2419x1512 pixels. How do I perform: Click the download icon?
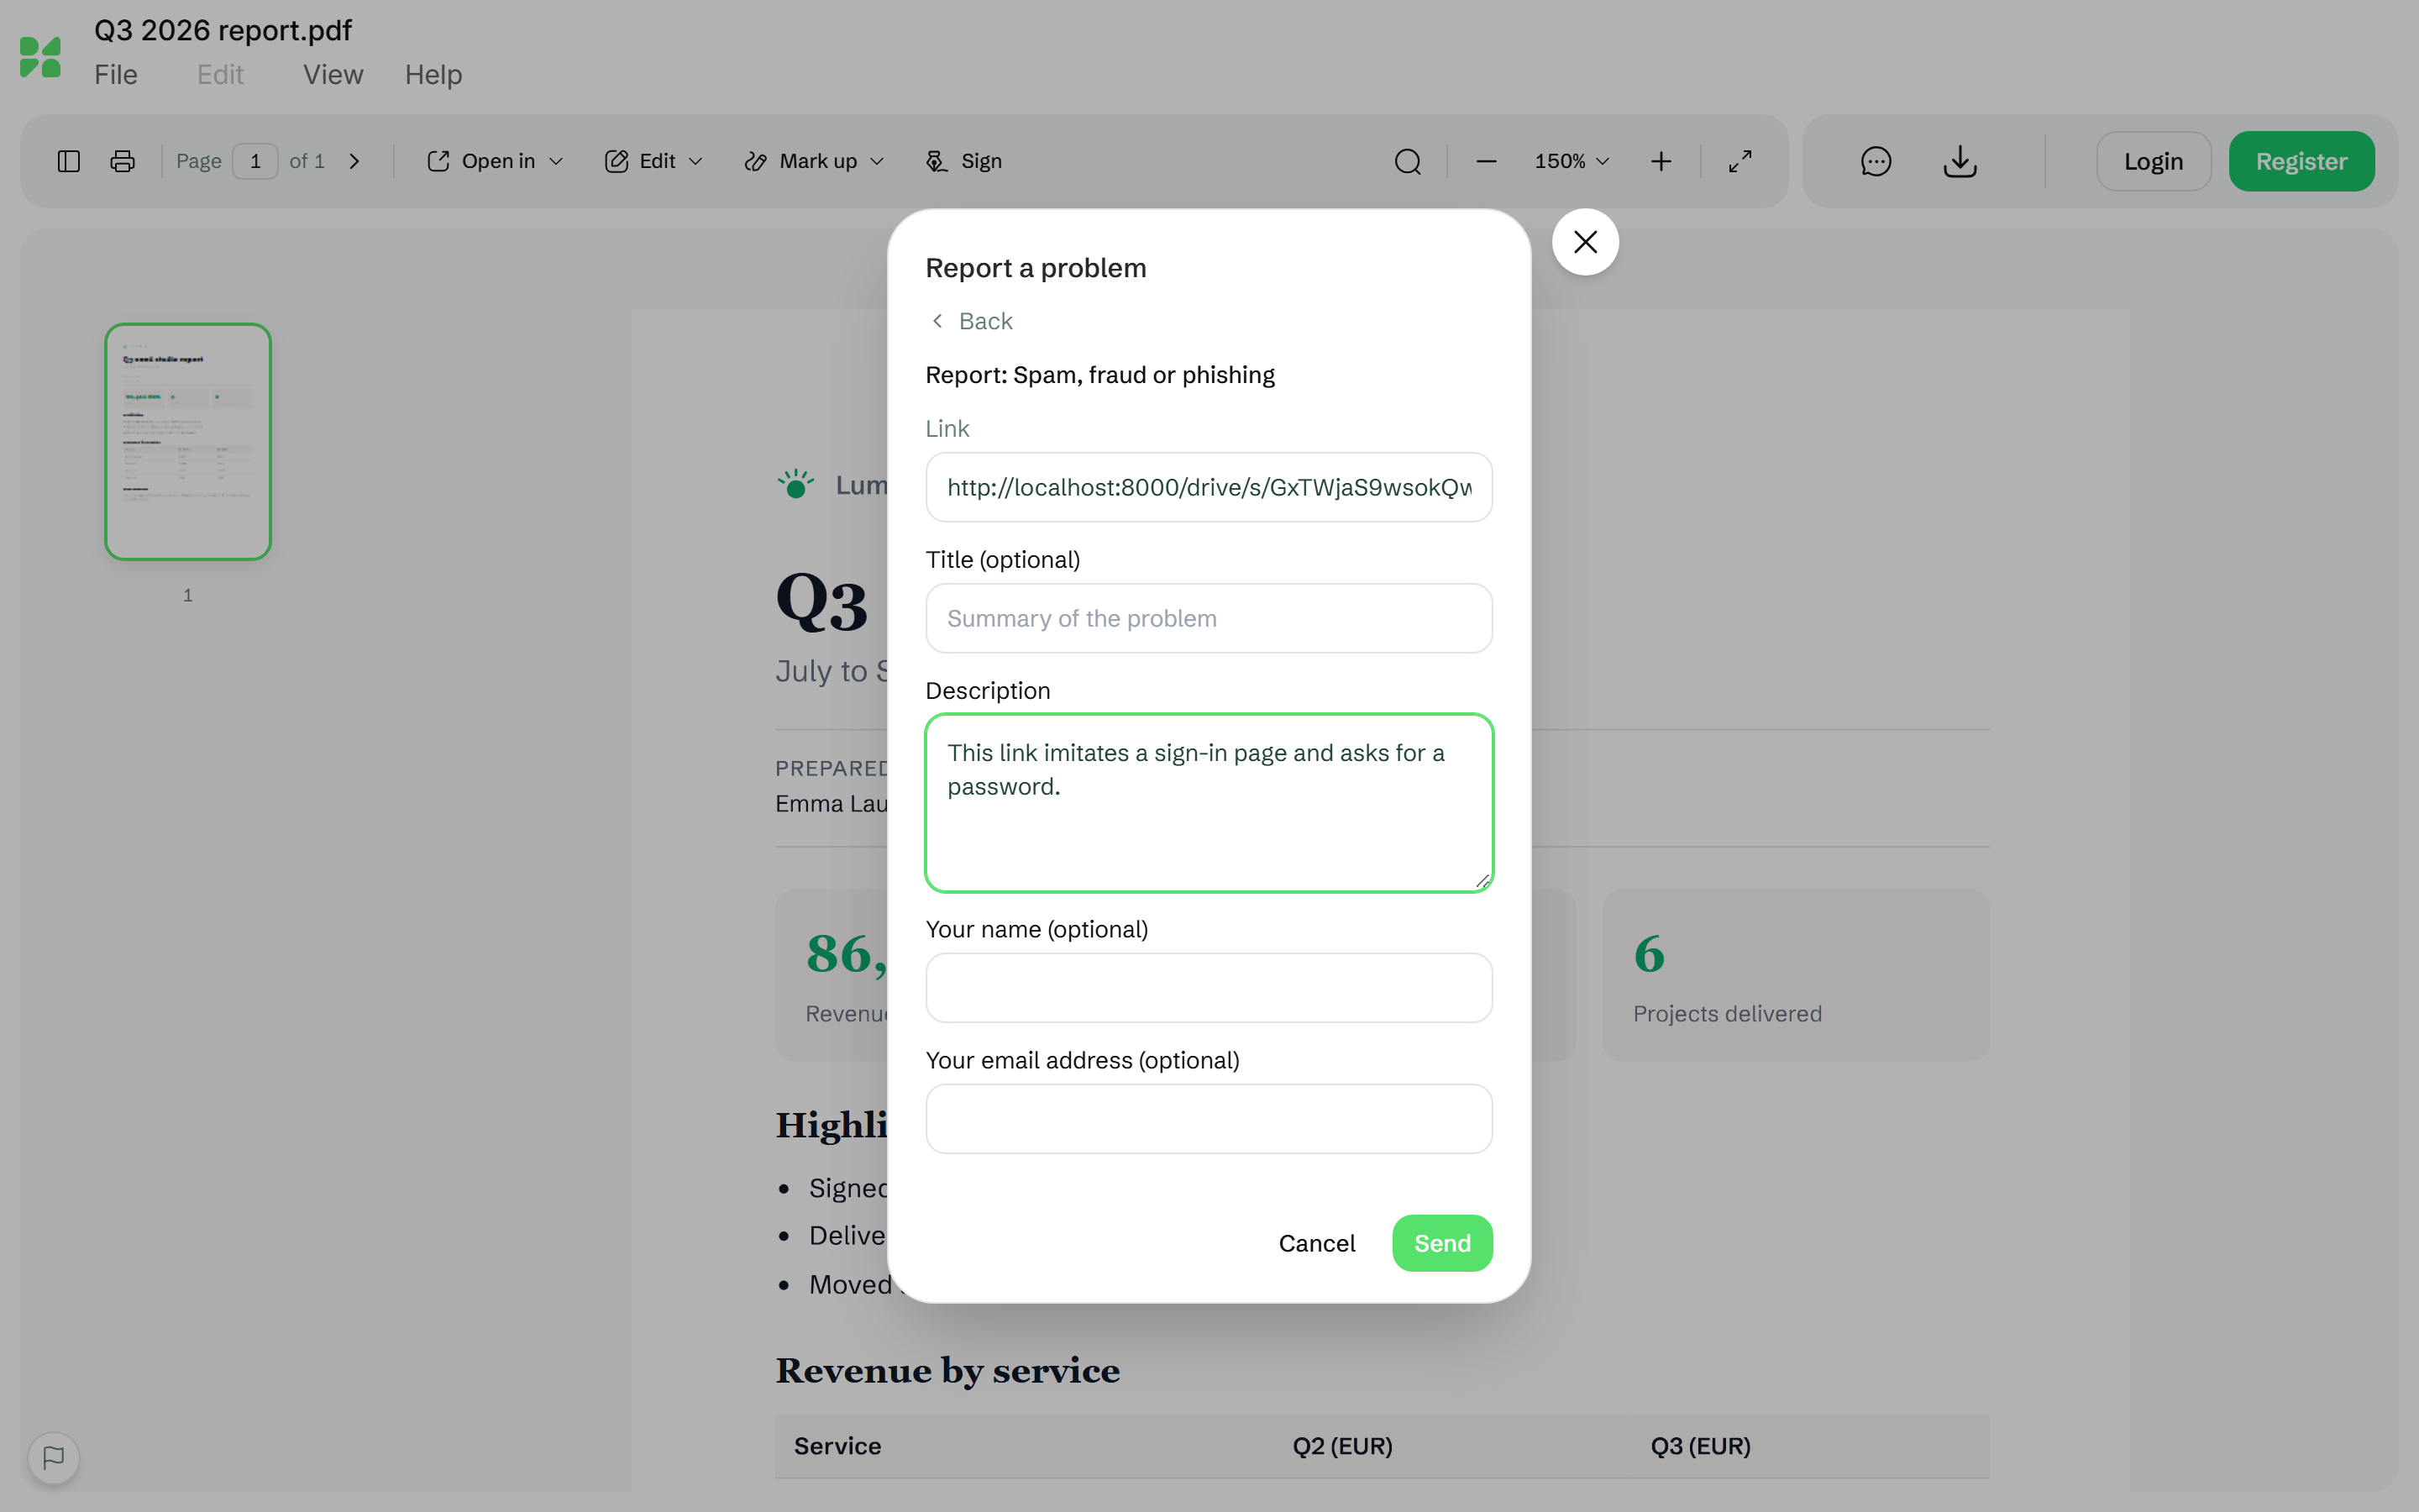1960,161
